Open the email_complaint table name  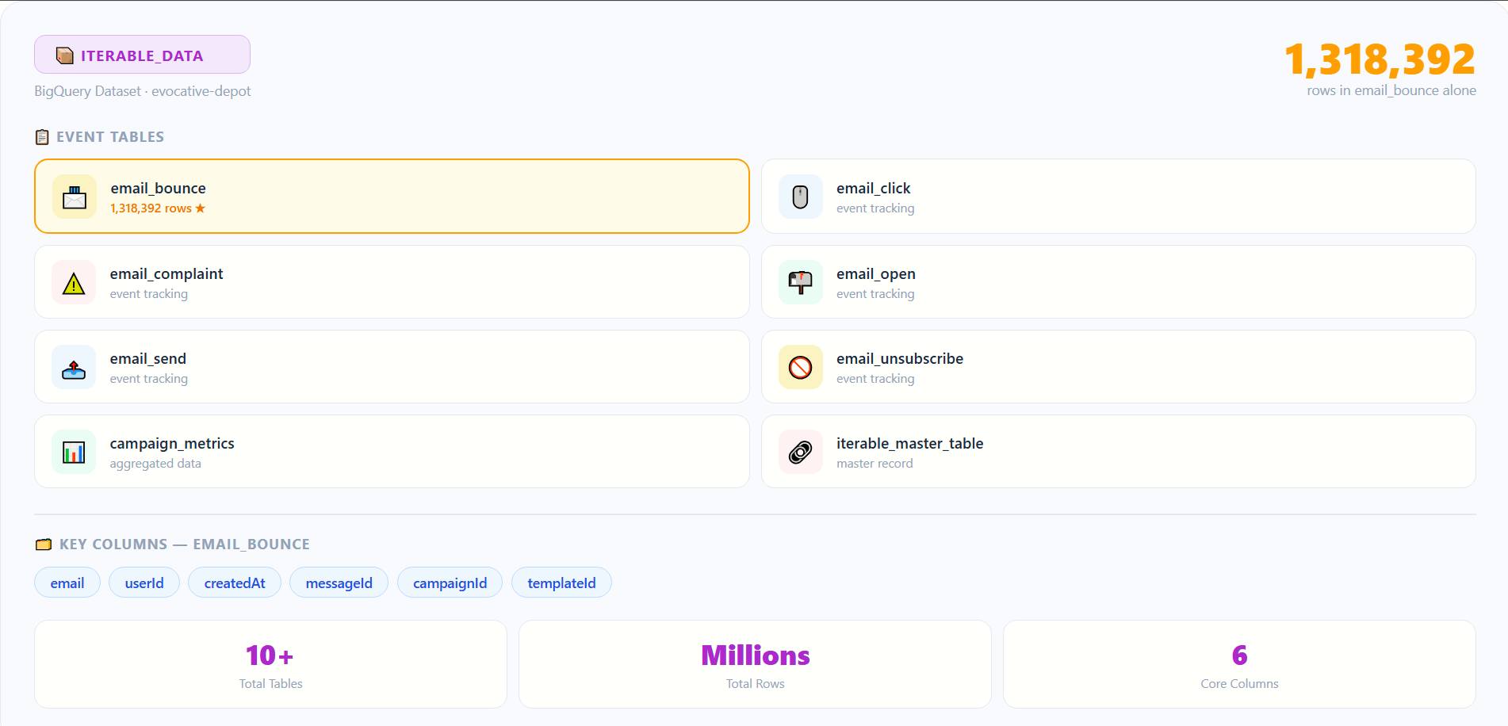tap(166, 273)
